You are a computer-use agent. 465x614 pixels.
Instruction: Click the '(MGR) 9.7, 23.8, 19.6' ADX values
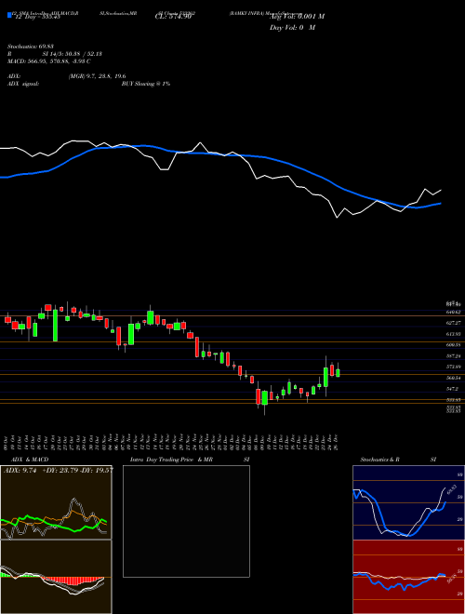[97, 76]
